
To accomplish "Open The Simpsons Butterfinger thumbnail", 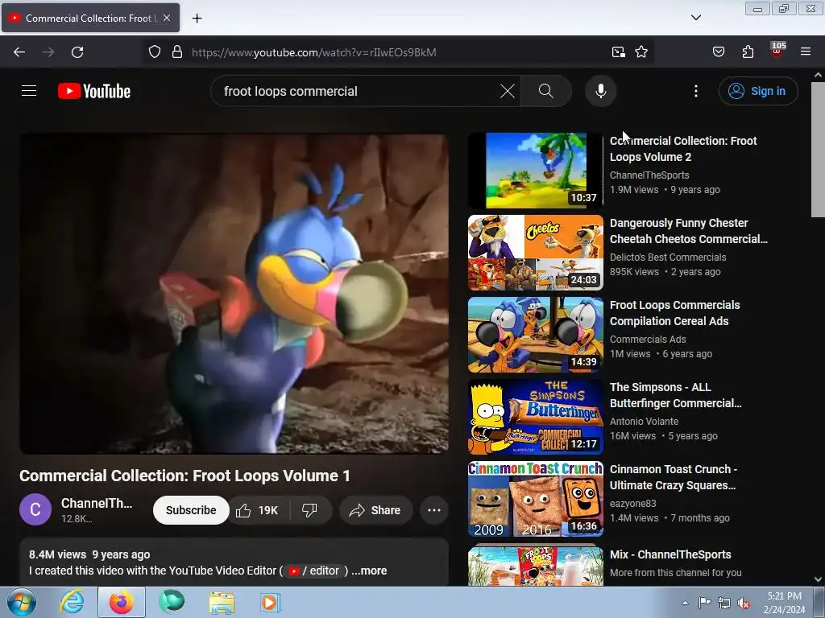I will coord(536,417).
